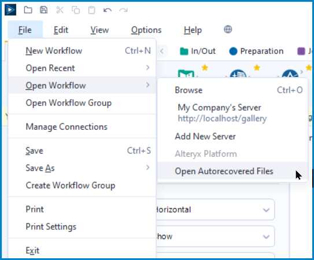Expand the Open Recent submenu

click(82, 68)
